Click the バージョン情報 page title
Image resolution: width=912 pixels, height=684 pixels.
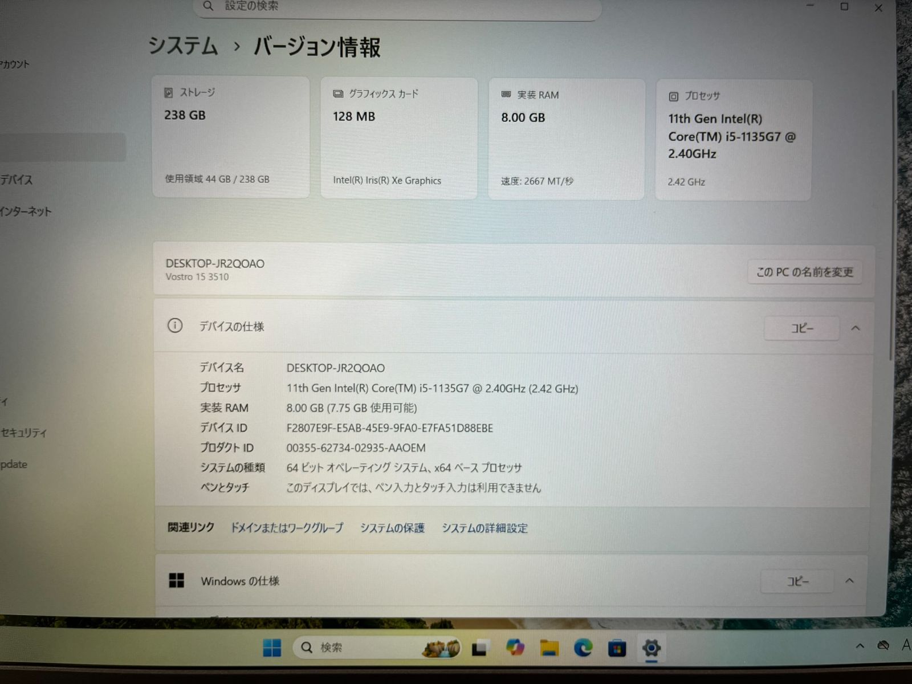tap(317, 47)
